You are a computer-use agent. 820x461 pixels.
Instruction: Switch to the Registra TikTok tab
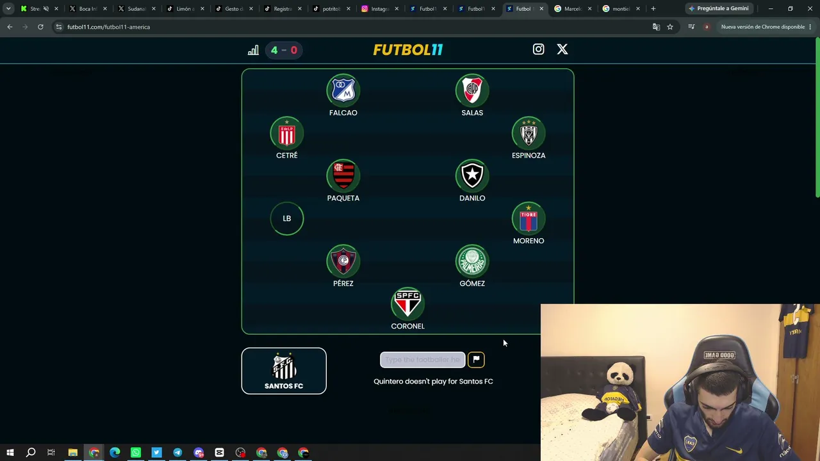[282, 9]
